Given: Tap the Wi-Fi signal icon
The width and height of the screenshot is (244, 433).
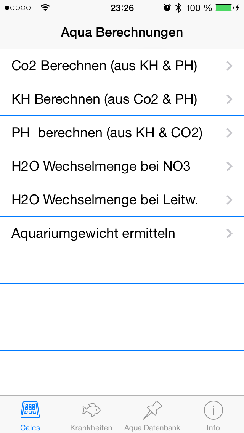Looking at the screenshot, I should tap(45, 8).
